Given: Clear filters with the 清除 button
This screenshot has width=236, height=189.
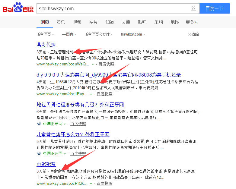Looking at the screenshot, I should [193, 34].
